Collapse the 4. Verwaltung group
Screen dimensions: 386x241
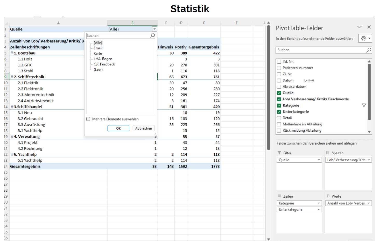click(x=12, y=137)
